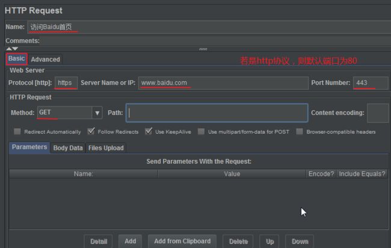391x248 pixels.
Task: Enable Redirect Automatically checkbox
Action: click(x=17, y=131)
